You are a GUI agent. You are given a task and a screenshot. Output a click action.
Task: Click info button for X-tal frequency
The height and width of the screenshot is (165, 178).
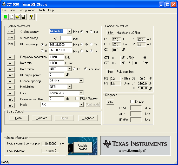(x=11, y=31)
